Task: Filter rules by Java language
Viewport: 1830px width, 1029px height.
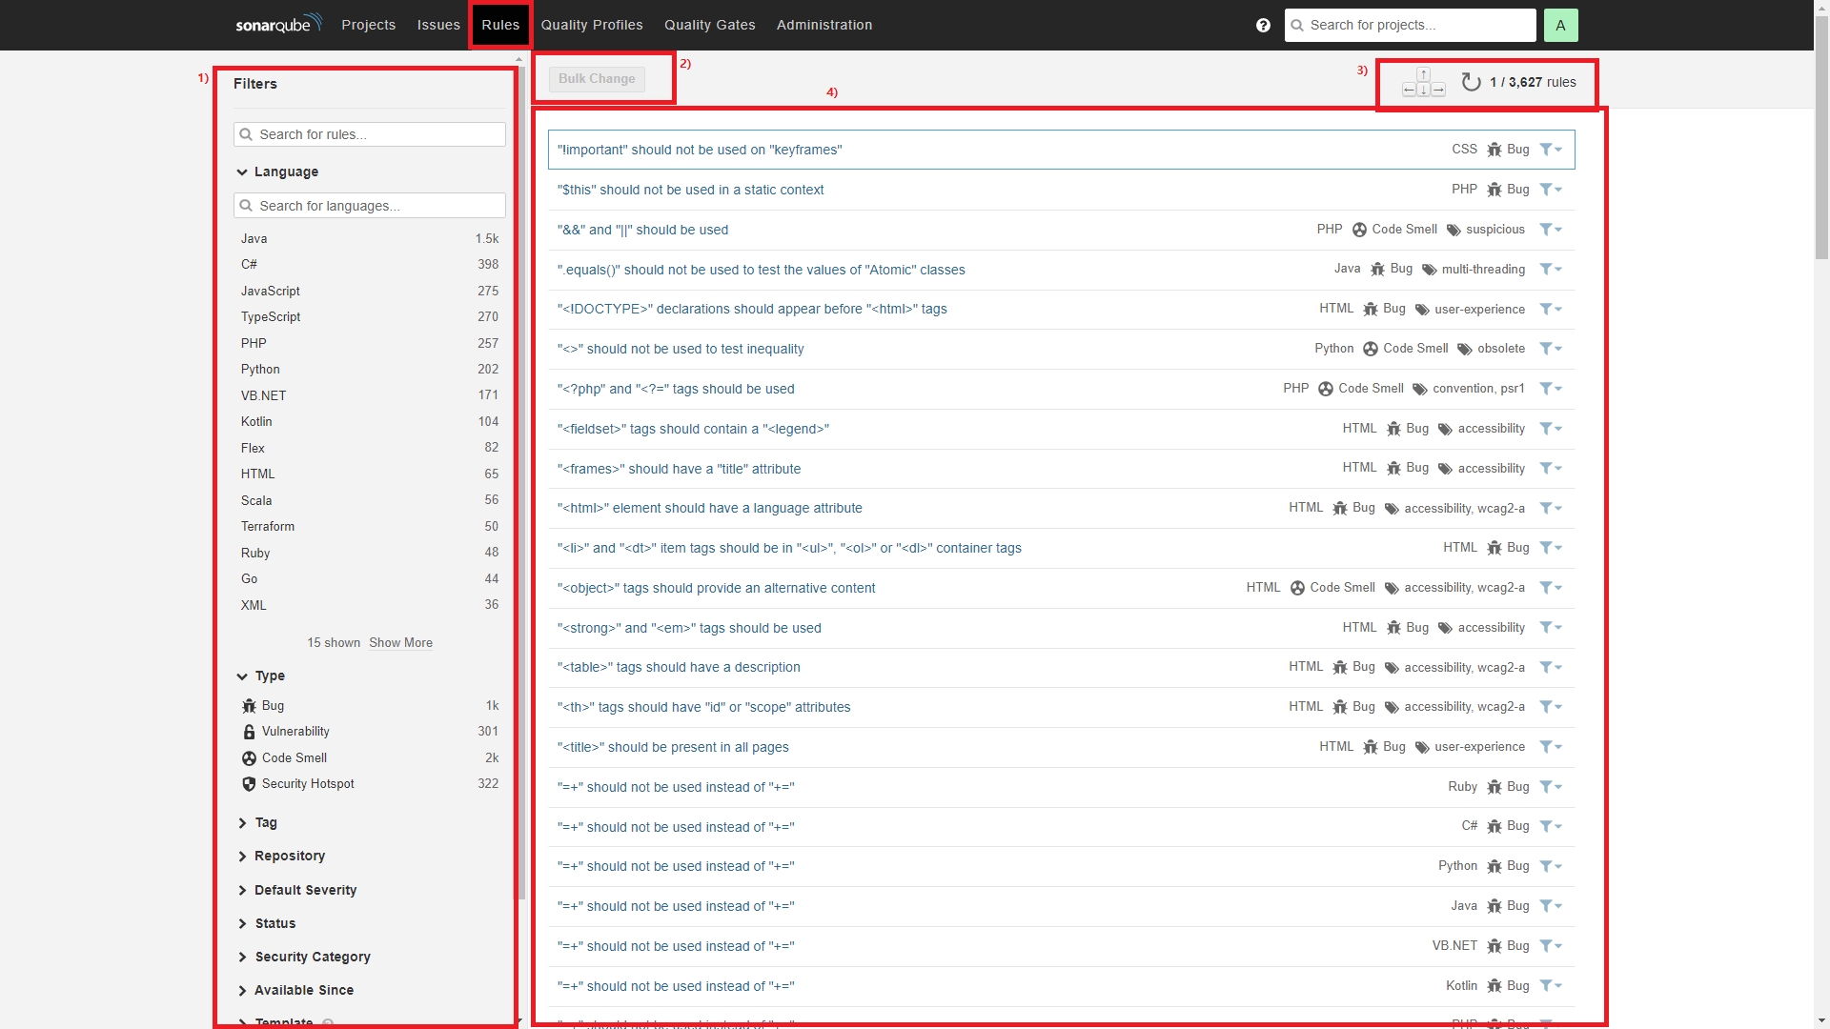Action: click(x=254, y=239)
